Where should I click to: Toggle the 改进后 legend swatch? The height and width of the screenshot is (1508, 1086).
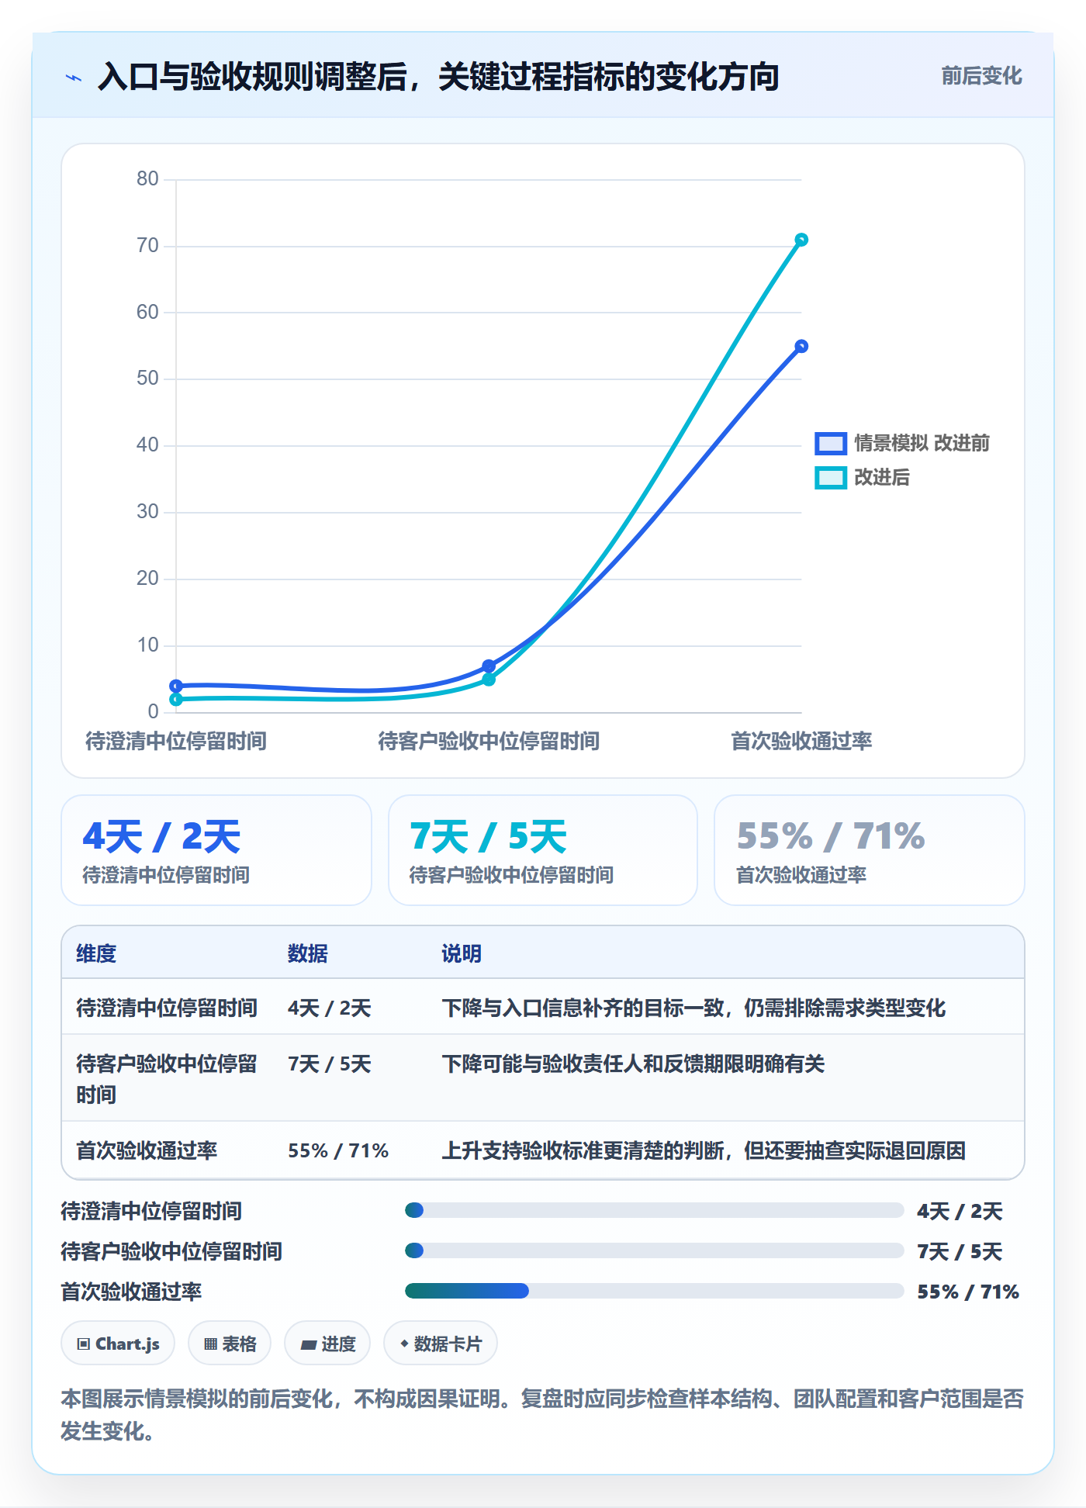[x=830, y=477]
